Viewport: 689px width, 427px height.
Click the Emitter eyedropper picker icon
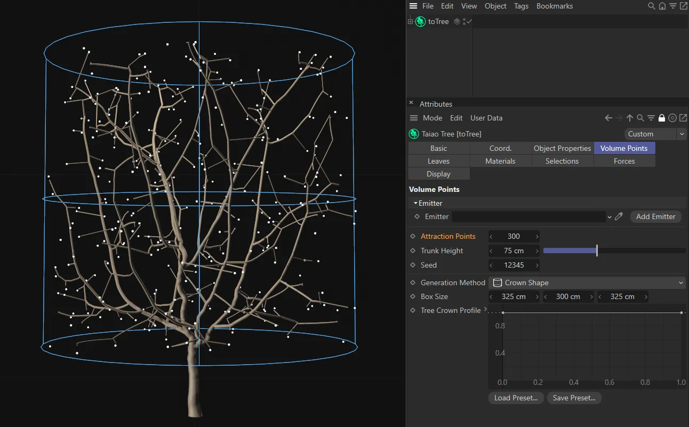pos(619,216)
